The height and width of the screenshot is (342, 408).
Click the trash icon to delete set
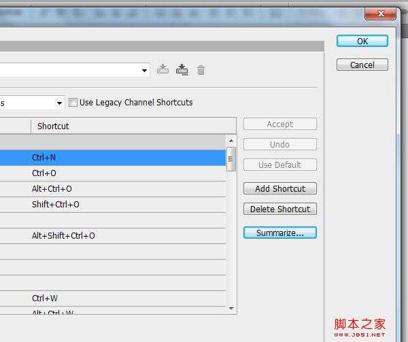point(201,70)
